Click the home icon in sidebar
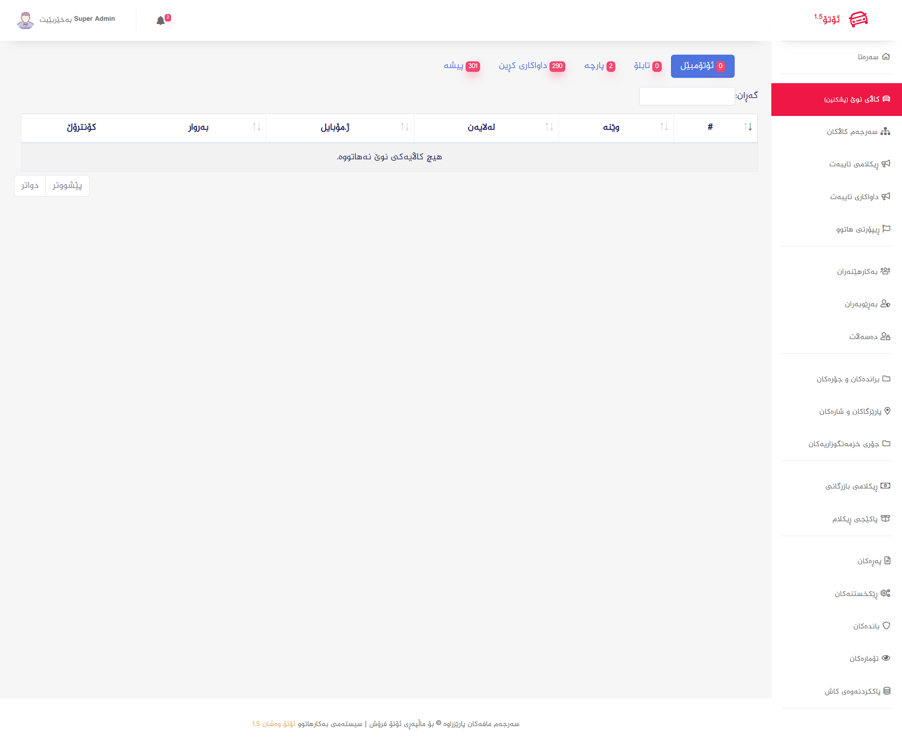Image resolution: width=902 pixels, height=750 pixels. pos(886,56)
